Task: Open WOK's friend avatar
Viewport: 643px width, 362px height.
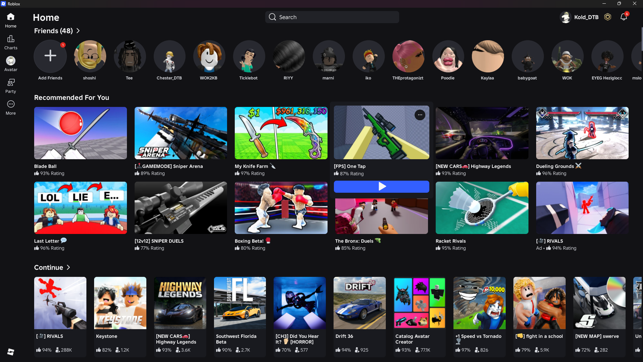Action: [x=567, y=56]
